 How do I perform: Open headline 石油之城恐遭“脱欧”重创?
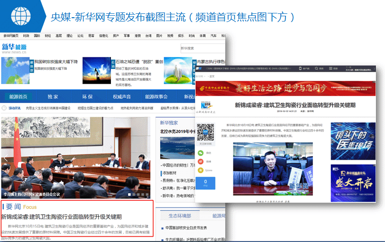(x=139, y=62)
